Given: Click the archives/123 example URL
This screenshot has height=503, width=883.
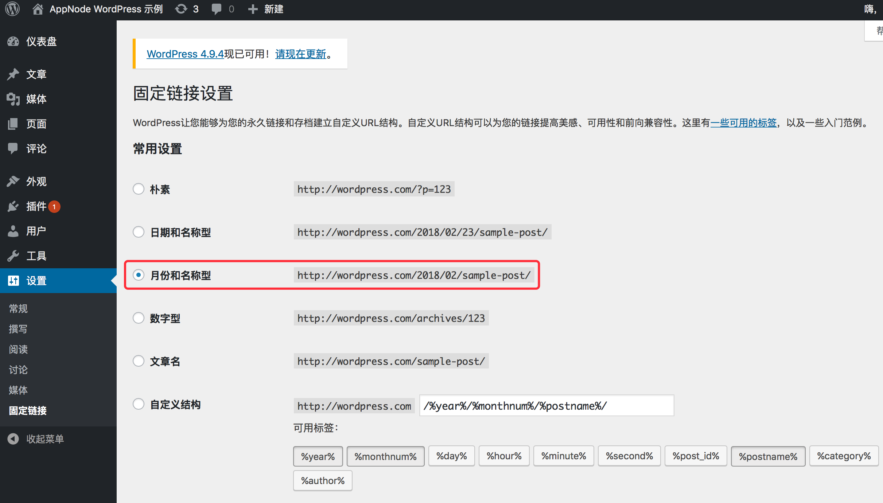Looking at the screenshot, I should coord(391,318).
